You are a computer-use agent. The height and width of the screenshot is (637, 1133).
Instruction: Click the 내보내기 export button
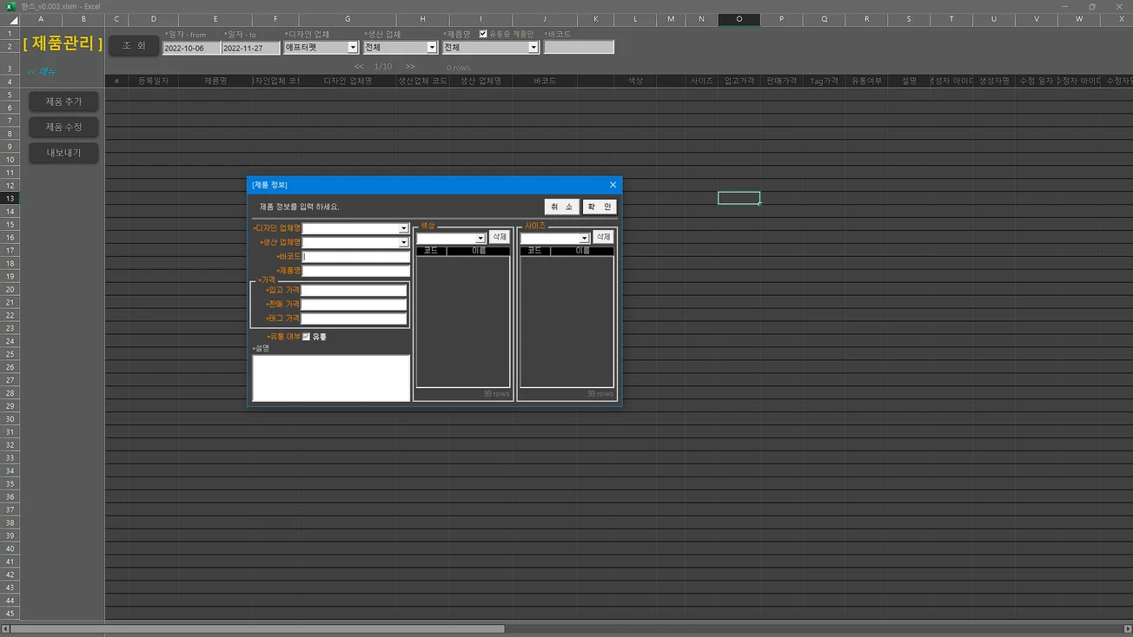click(x=63, y=153)
